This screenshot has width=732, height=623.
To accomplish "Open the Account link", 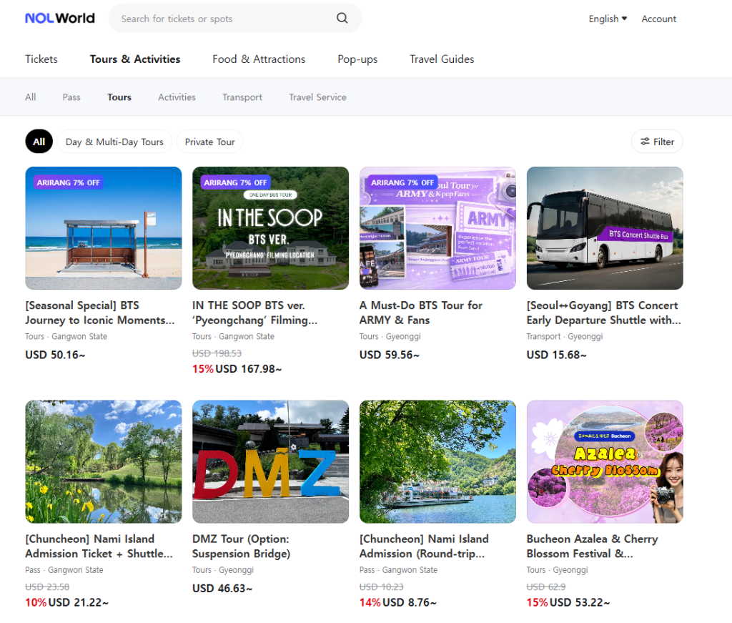I will (x=658, y=19).
